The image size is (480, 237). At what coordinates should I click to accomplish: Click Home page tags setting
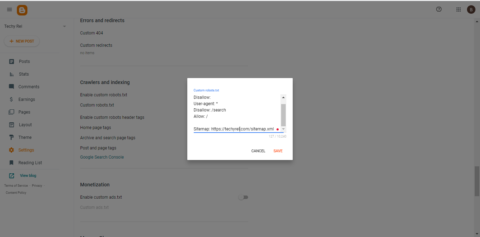click(x=96, y=128)
